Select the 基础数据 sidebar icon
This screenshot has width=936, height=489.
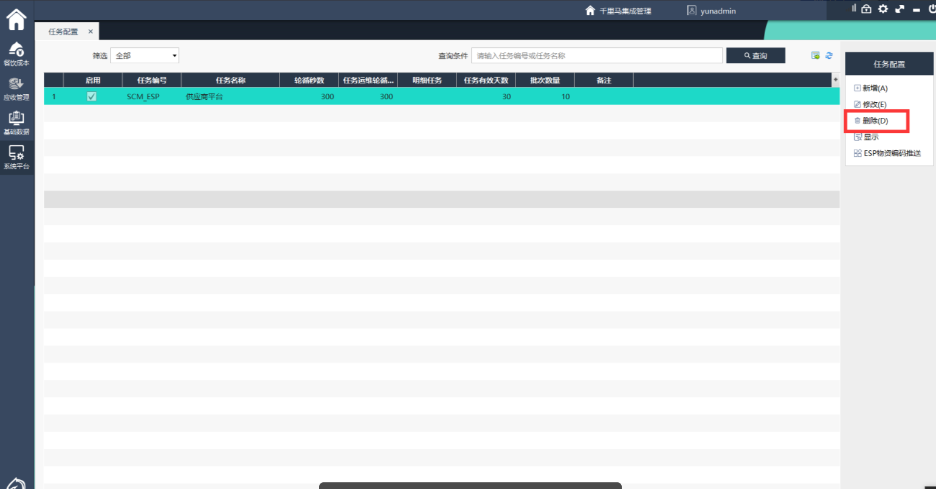[x=16, y=123]
